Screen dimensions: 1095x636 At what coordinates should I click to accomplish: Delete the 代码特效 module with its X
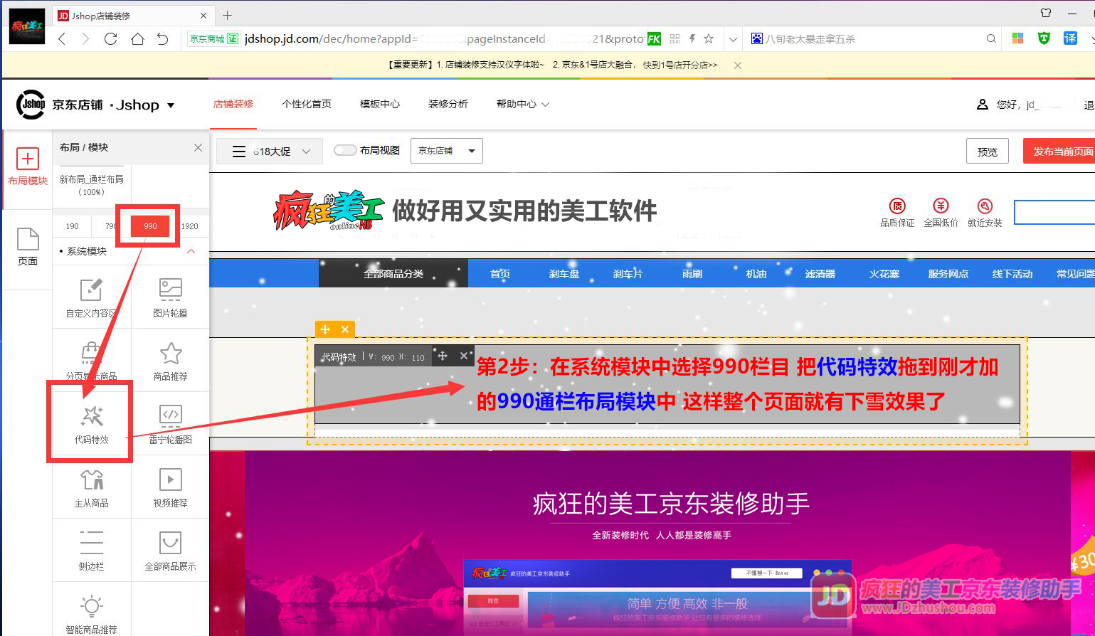pyautogui.click(x=464, y=356)
